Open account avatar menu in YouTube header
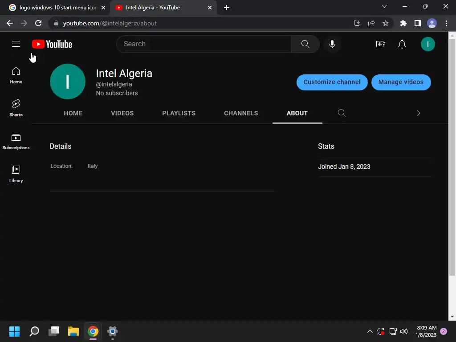Image resolution: width=456 pixels, height=342 pixels. coord(427,44)
